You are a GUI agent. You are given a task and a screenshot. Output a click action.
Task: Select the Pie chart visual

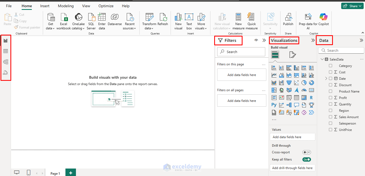(304, 83)
